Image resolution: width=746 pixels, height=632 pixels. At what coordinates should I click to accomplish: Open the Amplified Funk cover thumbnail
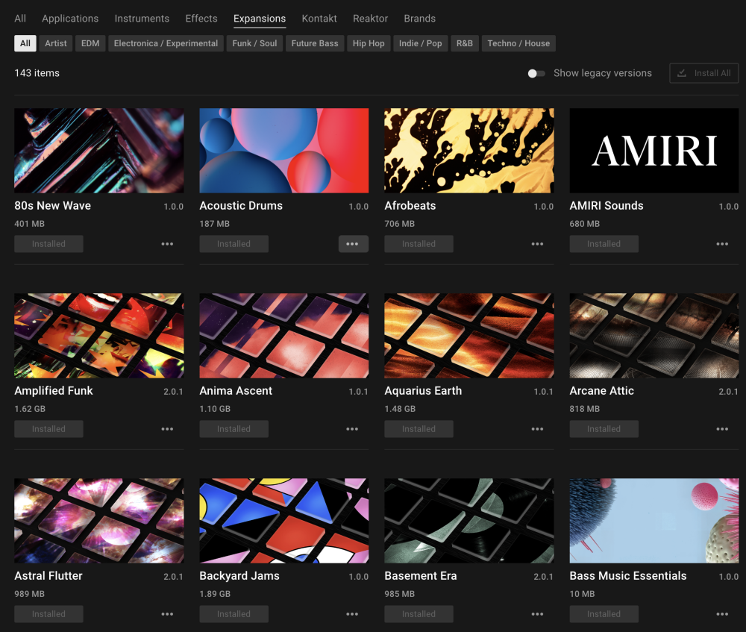[99, 336]
